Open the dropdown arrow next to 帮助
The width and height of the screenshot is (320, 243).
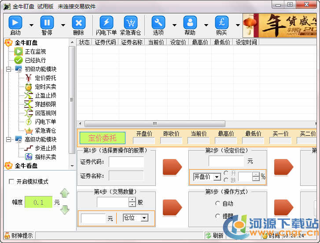click(x=206, y=25)
